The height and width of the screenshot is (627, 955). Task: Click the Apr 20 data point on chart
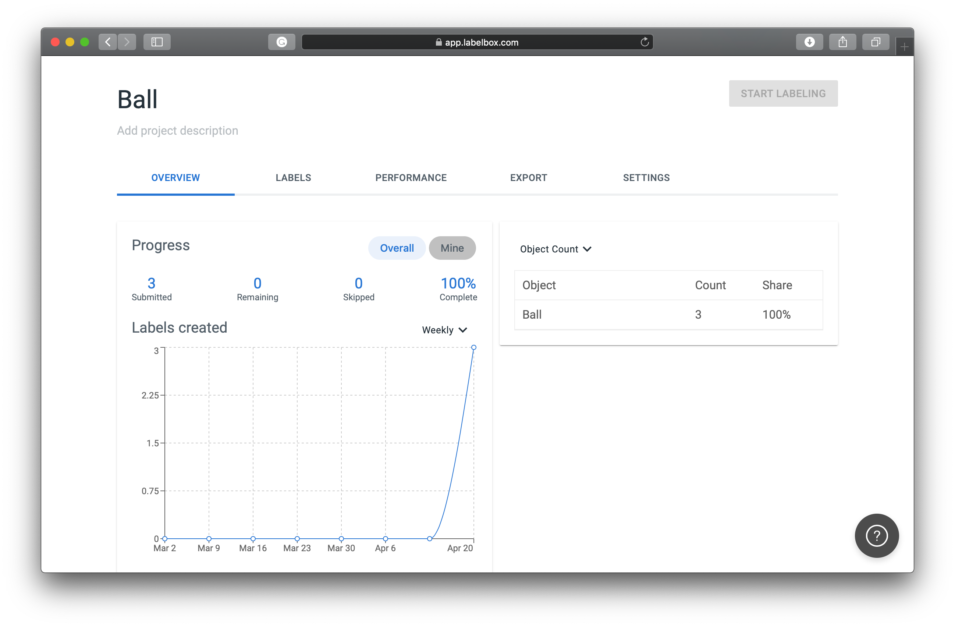click(473, 347)
